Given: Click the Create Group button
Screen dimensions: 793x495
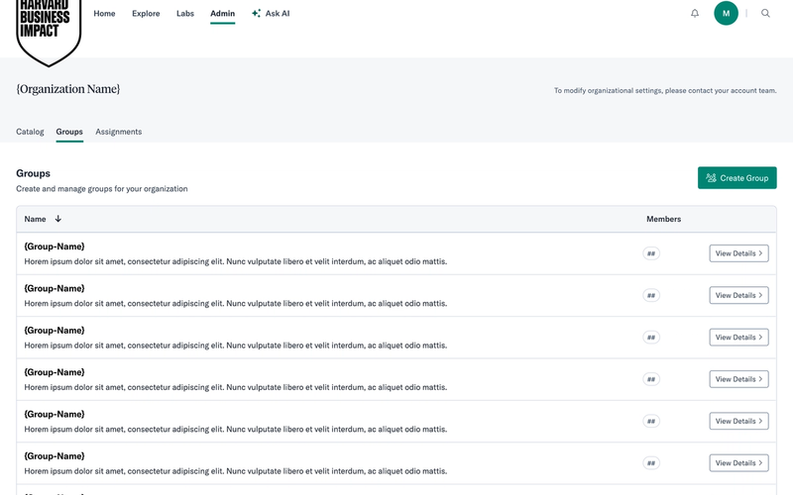Looking at the screenshot, I should (x=736, y=178).
